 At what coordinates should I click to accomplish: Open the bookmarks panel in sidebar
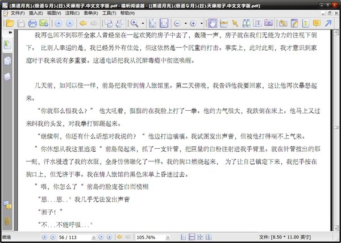pyautogui.click(x=7, y=45)
